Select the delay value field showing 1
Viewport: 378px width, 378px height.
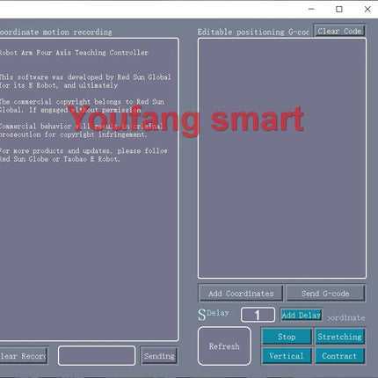(258, 315)
